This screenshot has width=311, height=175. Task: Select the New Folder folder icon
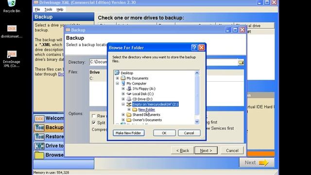135,109
